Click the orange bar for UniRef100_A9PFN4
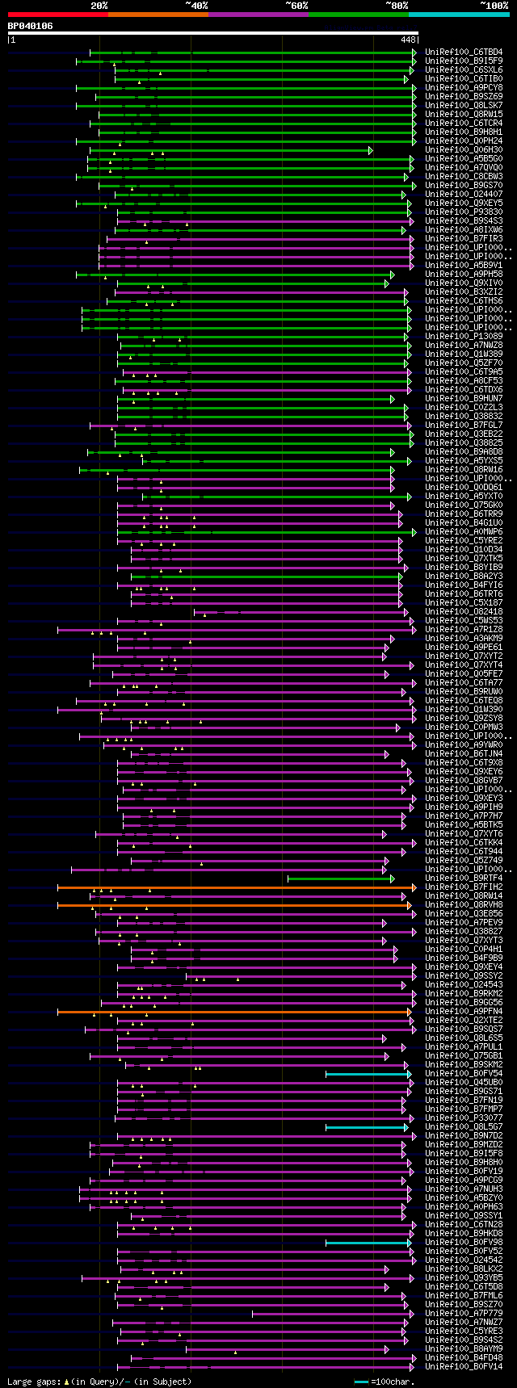The height and width of the screenshot is (1388, 517). 234,1012
